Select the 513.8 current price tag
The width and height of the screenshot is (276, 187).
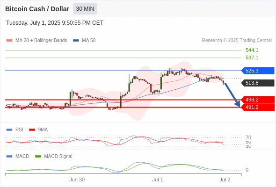(x=258, y=83)
